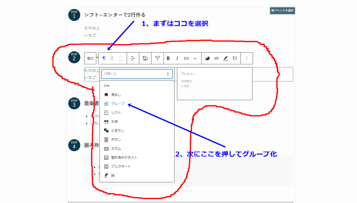Toggle bold formatting
357x203 pixels.
(168, 58)
